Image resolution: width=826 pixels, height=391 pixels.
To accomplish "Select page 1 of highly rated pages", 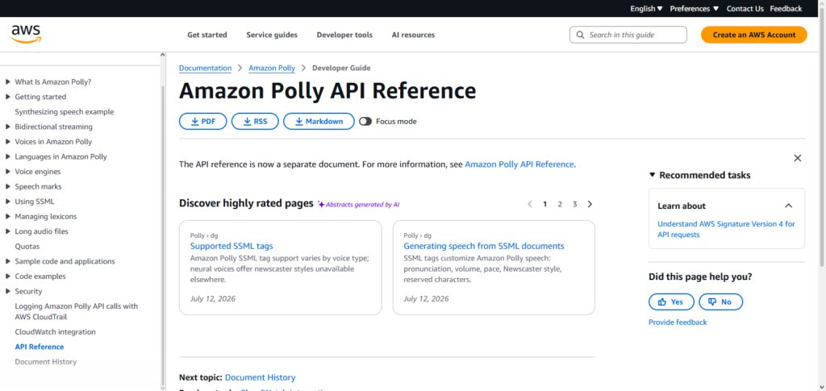I will pyautogui.click(x=544, y=204).
